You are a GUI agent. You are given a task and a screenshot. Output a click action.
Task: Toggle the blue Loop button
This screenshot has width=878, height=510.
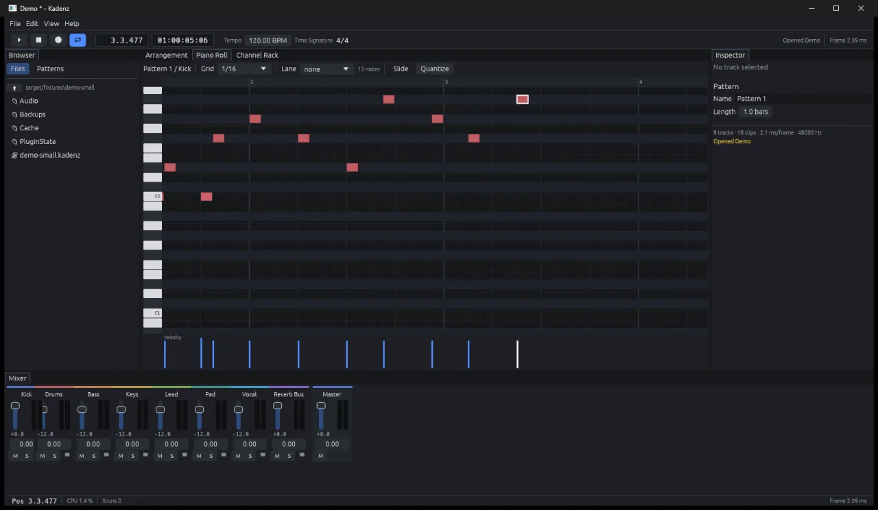(78, 40)
